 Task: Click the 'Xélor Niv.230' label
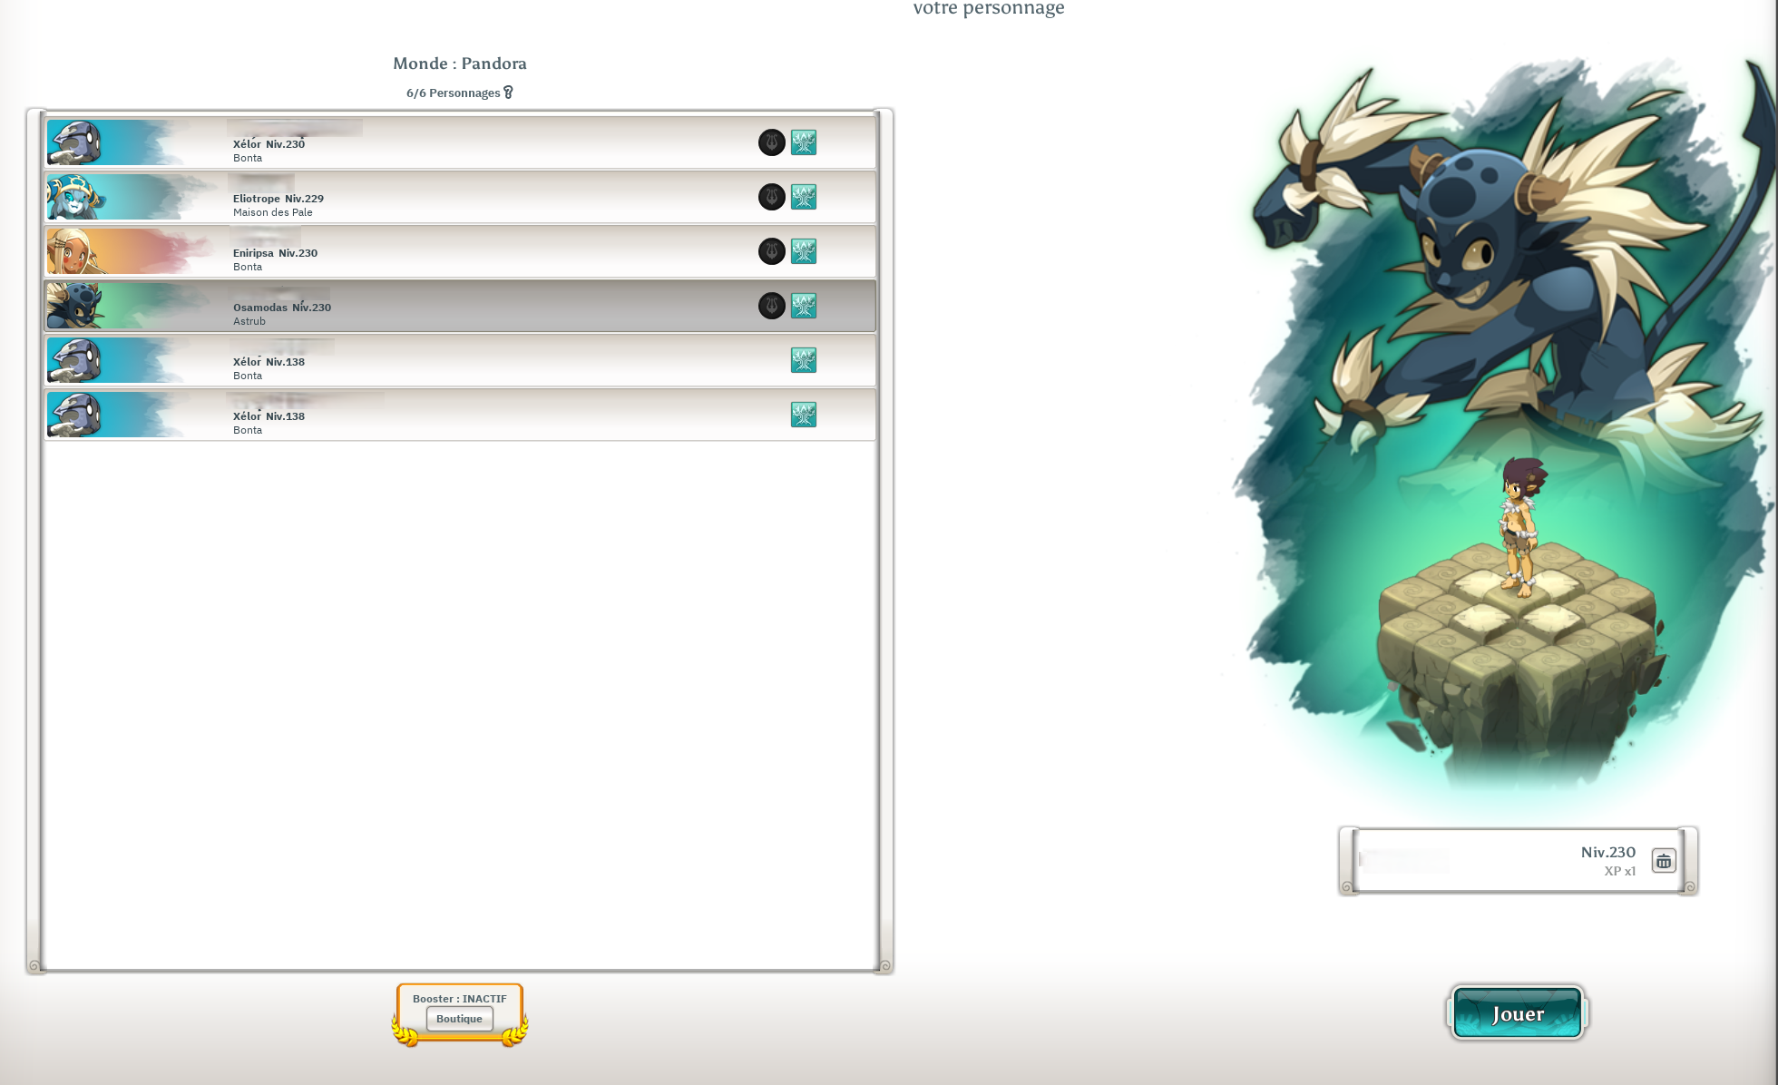269,144
